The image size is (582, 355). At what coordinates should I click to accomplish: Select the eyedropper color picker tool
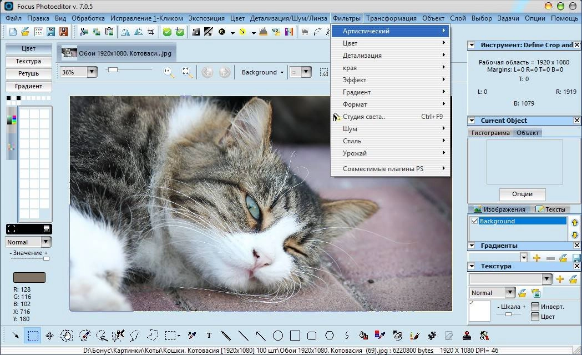[x=192, y=336]
